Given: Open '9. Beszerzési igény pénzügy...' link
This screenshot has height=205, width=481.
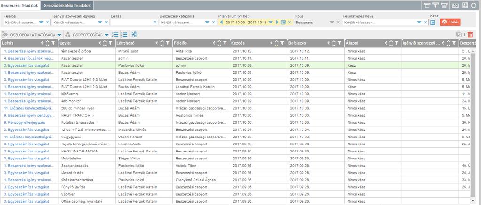Looking at the screenshot, I should (x=30, y=115).
